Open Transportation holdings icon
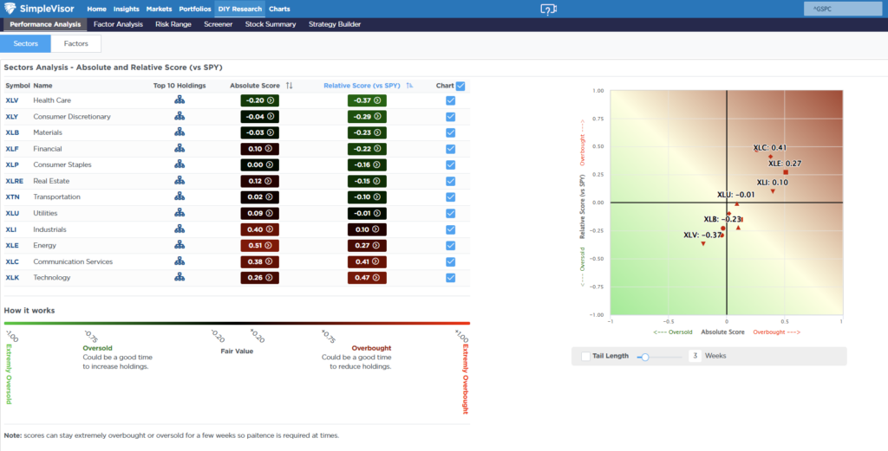This screenshot has height=451, width=888. click(x=180, y=197)
